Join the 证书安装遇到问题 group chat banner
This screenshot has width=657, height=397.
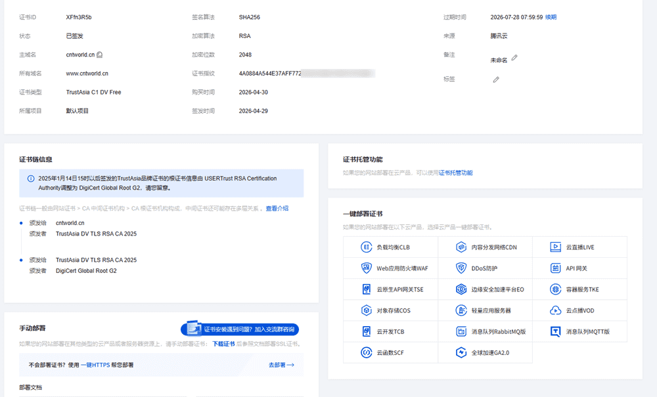coord(240,329)
